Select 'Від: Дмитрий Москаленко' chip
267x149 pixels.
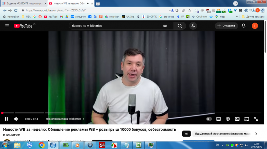[x=222, y=133]
